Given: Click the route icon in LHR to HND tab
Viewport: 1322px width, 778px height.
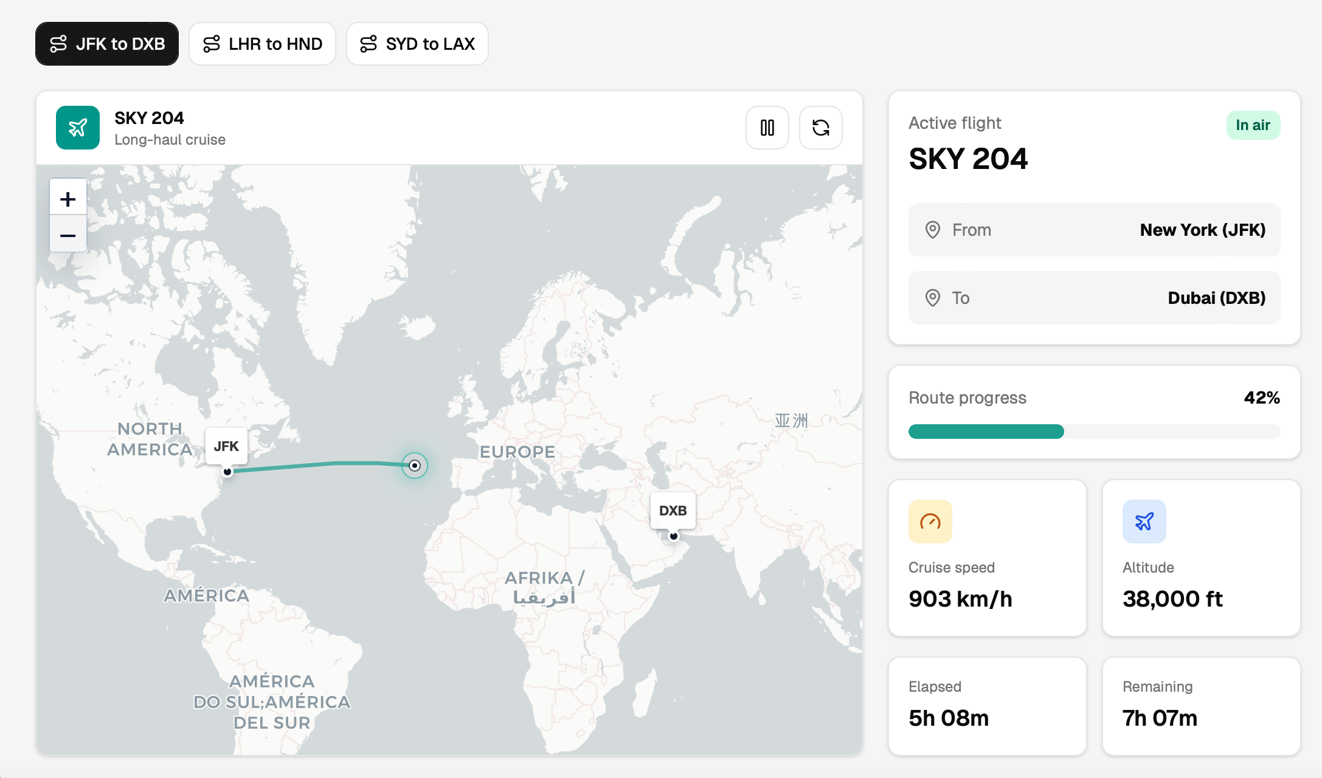Looking at the screenshot, I should 212,44.
